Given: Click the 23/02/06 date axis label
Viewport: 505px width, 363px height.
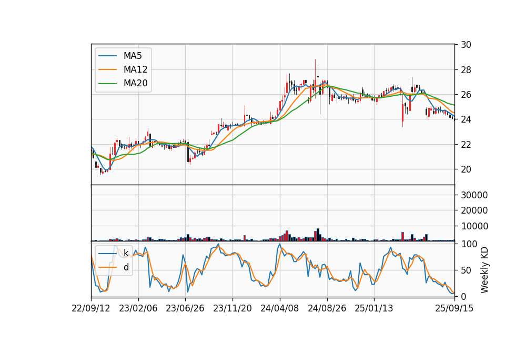Looking at the screenshot, I should tap(138, 308).
